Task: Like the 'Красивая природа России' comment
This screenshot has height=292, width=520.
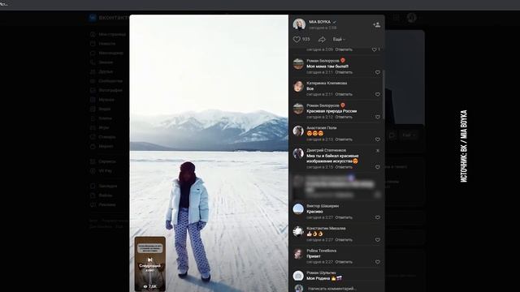Action: (x=377, y=117)
